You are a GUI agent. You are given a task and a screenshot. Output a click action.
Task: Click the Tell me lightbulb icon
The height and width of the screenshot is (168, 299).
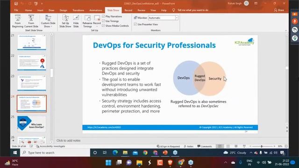pos(173,10)
